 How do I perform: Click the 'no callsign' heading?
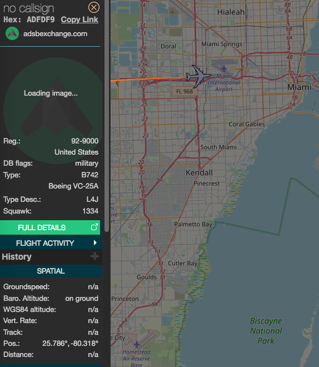[x=28, y=9]
